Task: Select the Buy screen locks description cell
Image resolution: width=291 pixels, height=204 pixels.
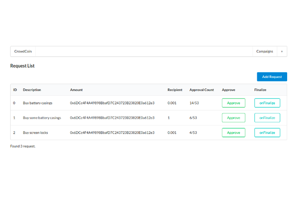Action: pyautogui.click(x=36, y=133)
